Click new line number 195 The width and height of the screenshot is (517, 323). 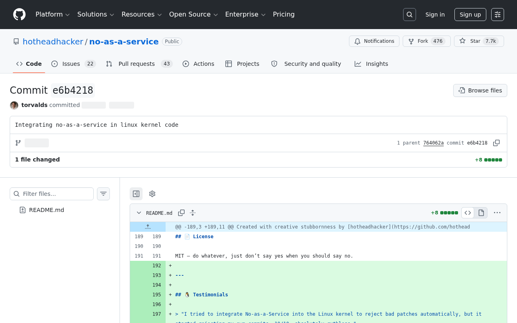click(157, 295)
